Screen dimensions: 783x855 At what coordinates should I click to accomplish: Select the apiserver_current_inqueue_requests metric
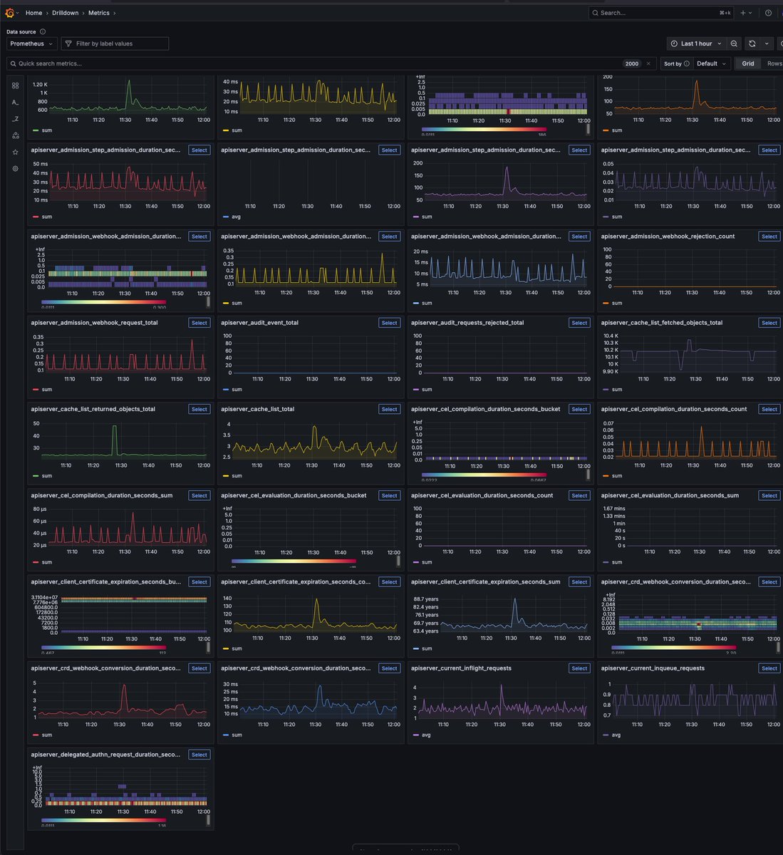click(769, 668)
